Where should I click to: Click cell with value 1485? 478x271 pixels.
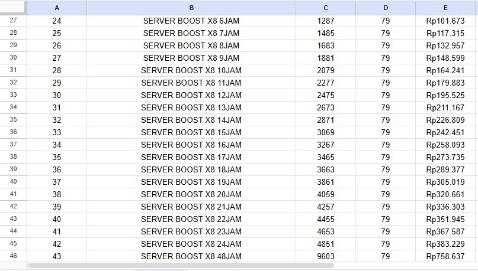(326, 33)
